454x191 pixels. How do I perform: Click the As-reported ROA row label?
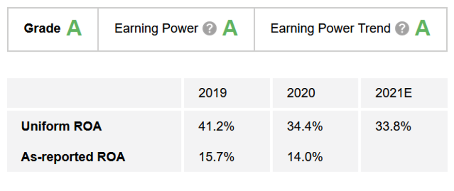point(73,157)
